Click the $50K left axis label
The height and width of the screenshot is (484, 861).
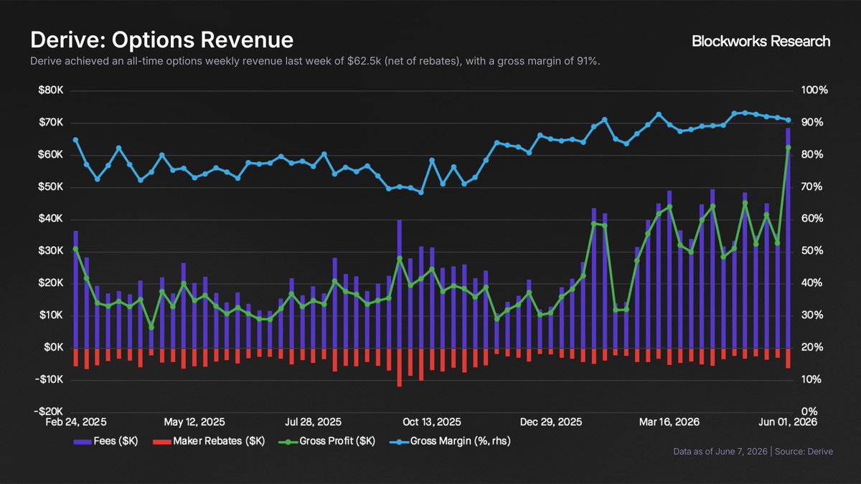52,187
